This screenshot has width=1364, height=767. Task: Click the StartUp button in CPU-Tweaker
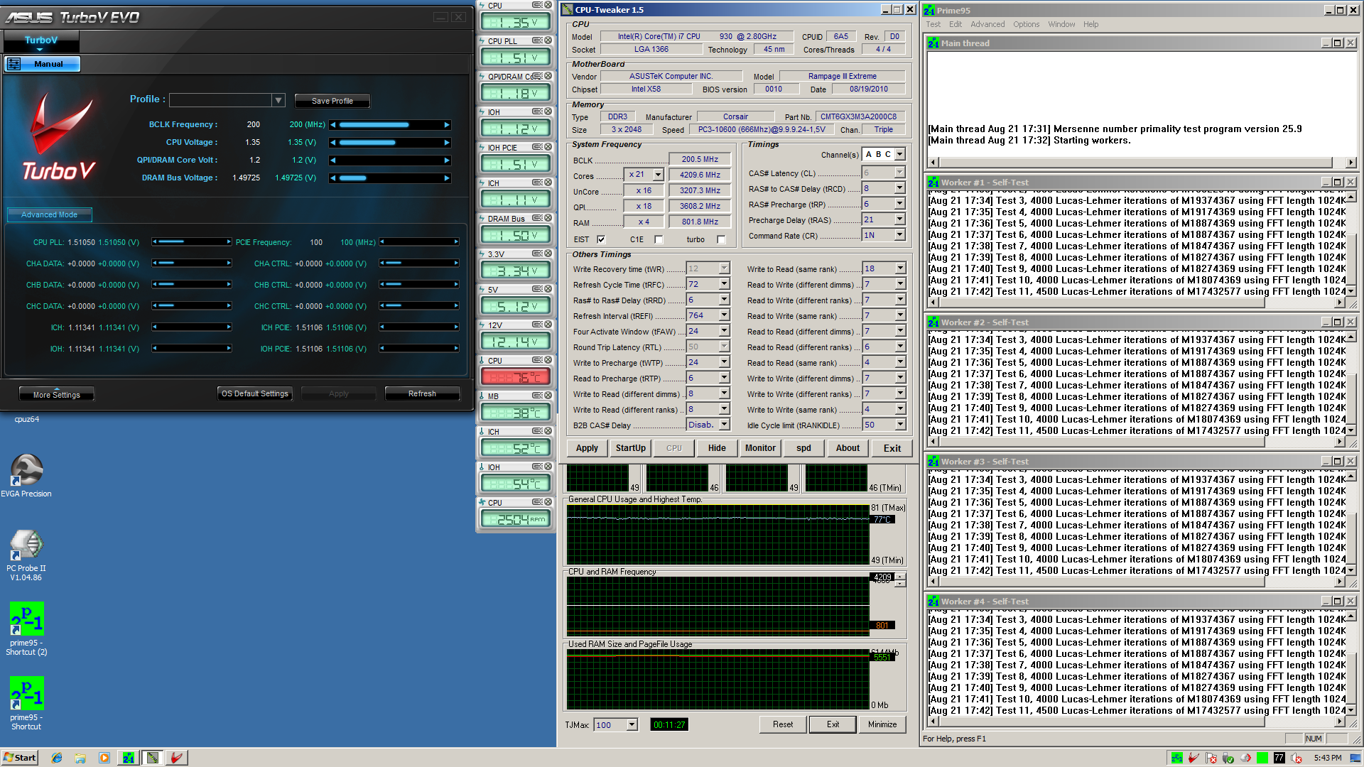(631, 448)
